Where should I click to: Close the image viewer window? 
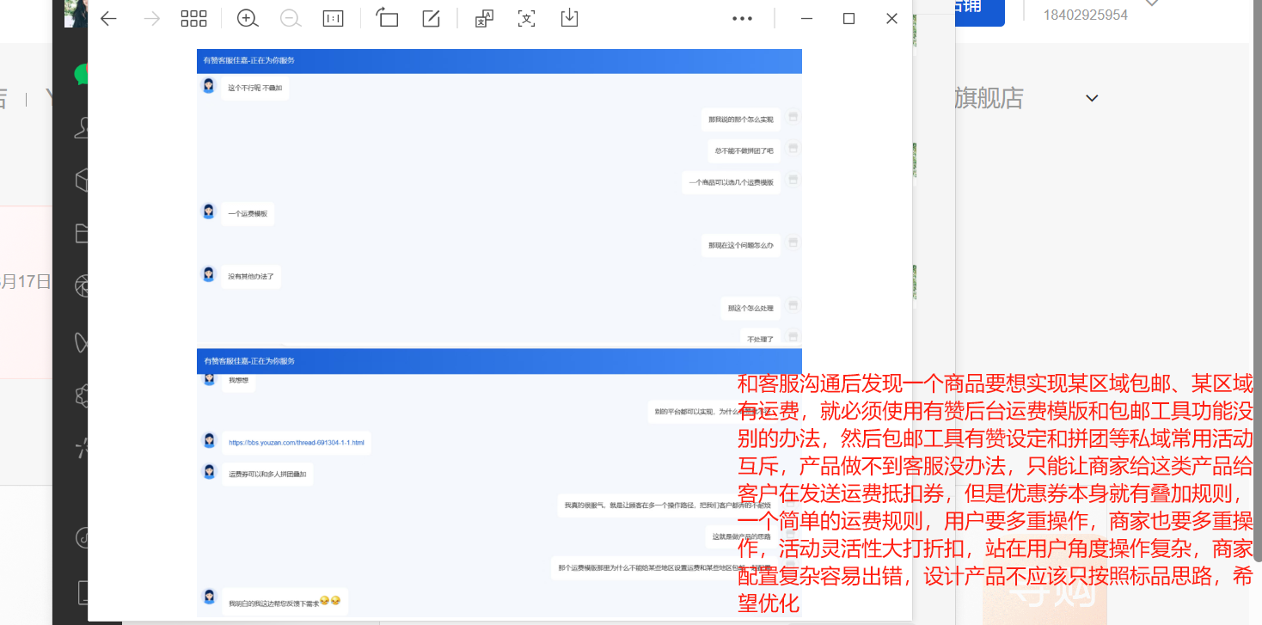[891, 19]
